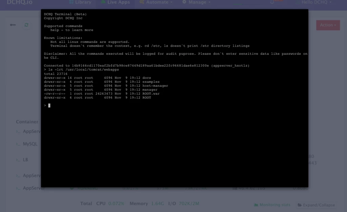The image size is (347, 212).
Task: Click the host-manager directory listing line
Action: tap(106, 86)
